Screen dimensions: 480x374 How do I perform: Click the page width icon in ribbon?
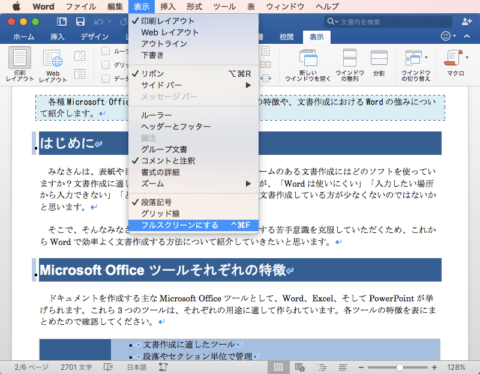[265, 79]
